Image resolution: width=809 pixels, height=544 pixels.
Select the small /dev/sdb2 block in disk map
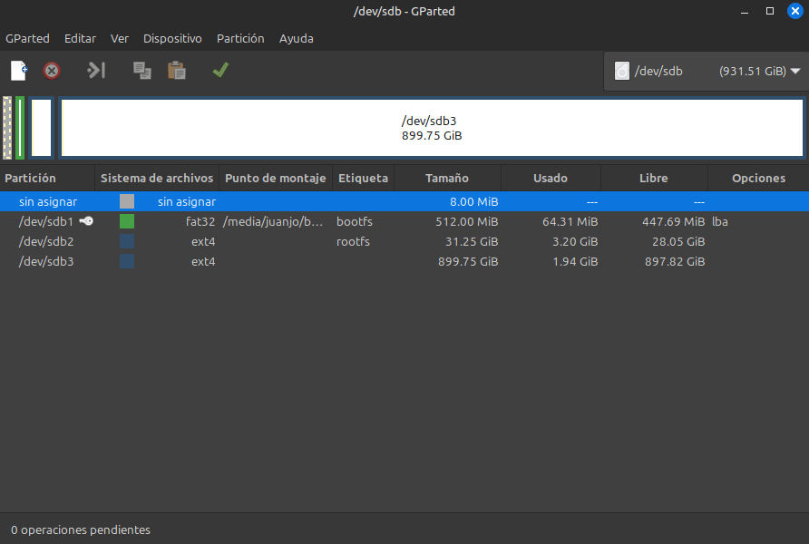pos(42,128)
